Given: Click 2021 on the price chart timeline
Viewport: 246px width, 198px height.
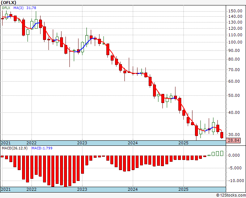Looking at the screenshot, I should pyautogui.click(x=6, y=143).
